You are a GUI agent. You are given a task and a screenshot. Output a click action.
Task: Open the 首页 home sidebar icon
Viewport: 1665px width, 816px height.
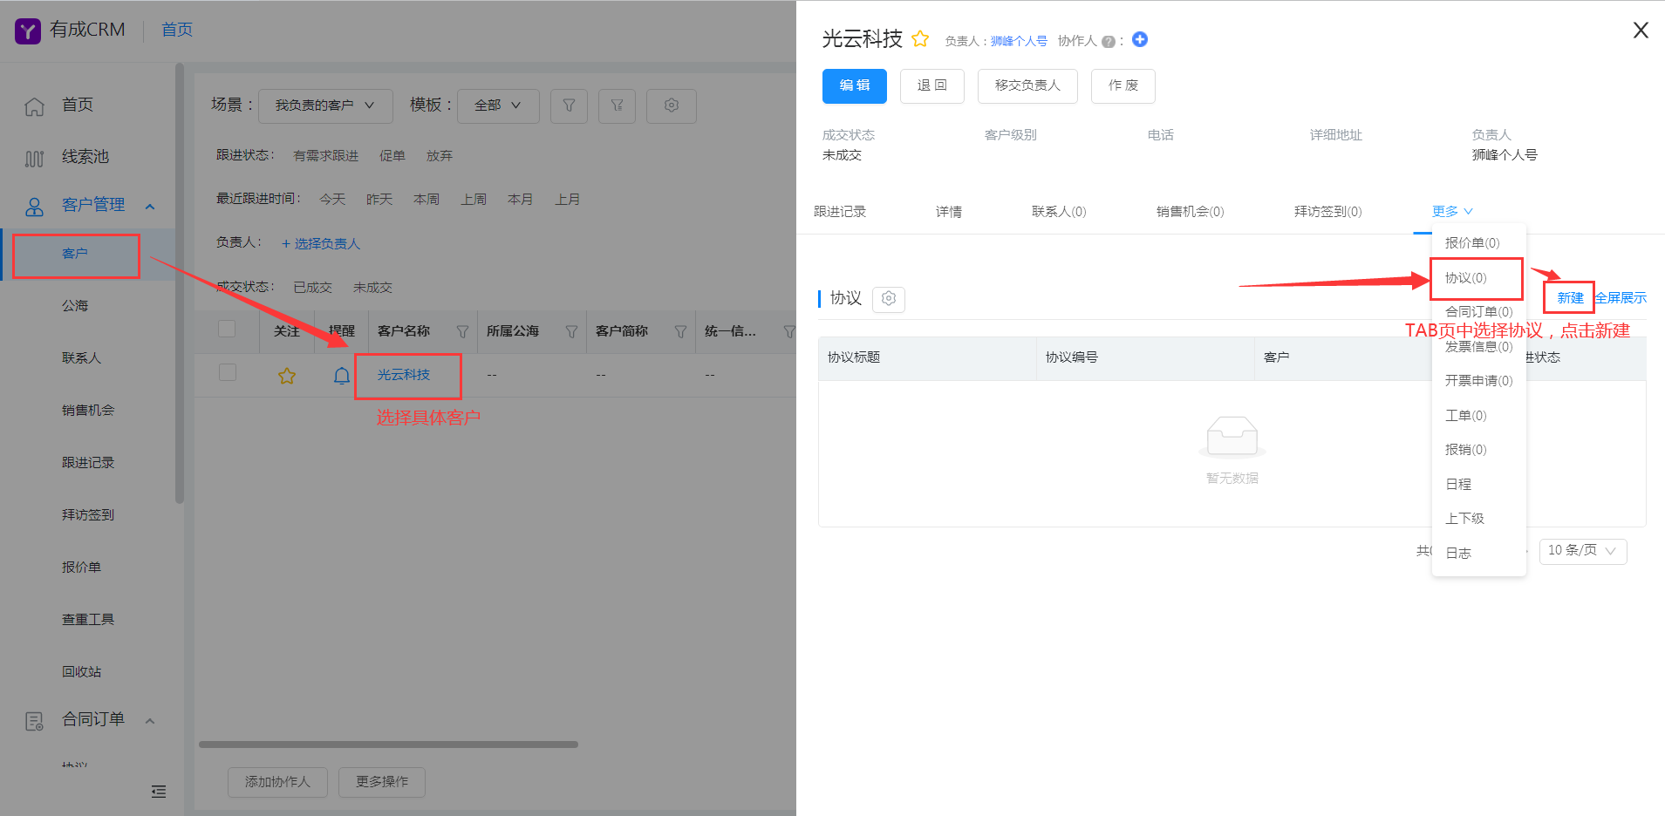point(34,106)
